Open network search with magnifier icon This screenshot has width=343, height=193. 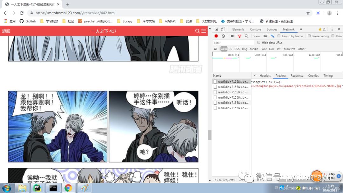coord(246,36)
